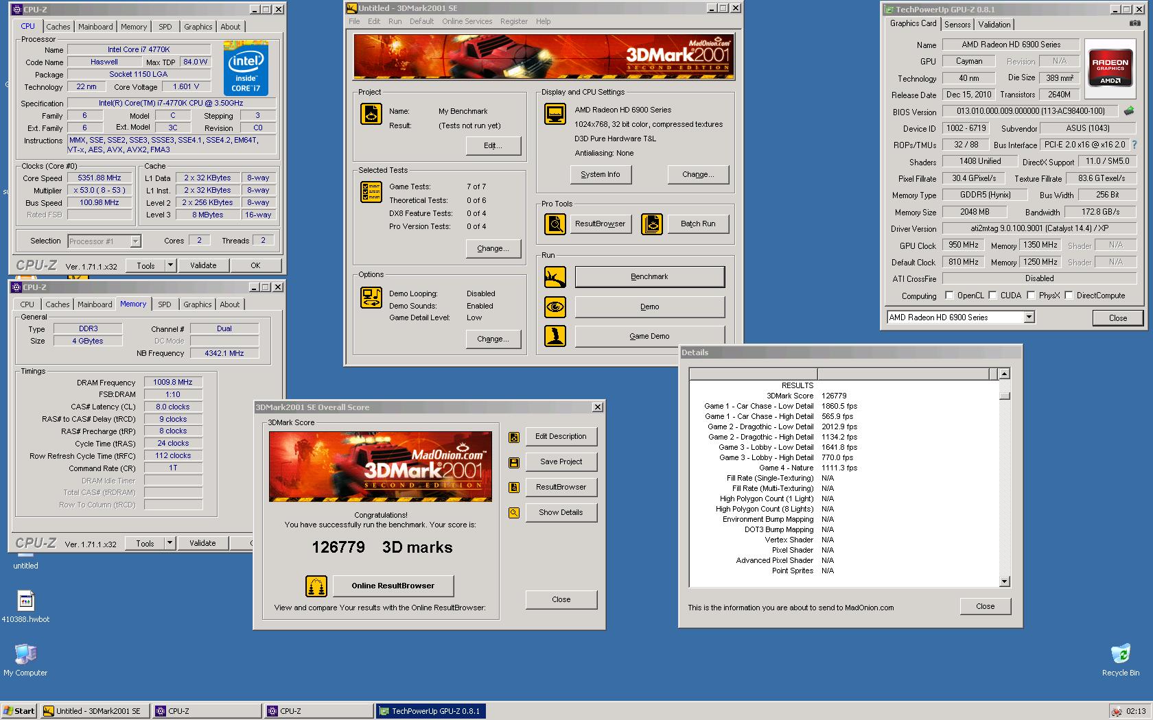The height and width of the screenshot is (720, 1153).
Task: Switch to the Mainboard tab in top CPU-Z
Action: [95, 27]
